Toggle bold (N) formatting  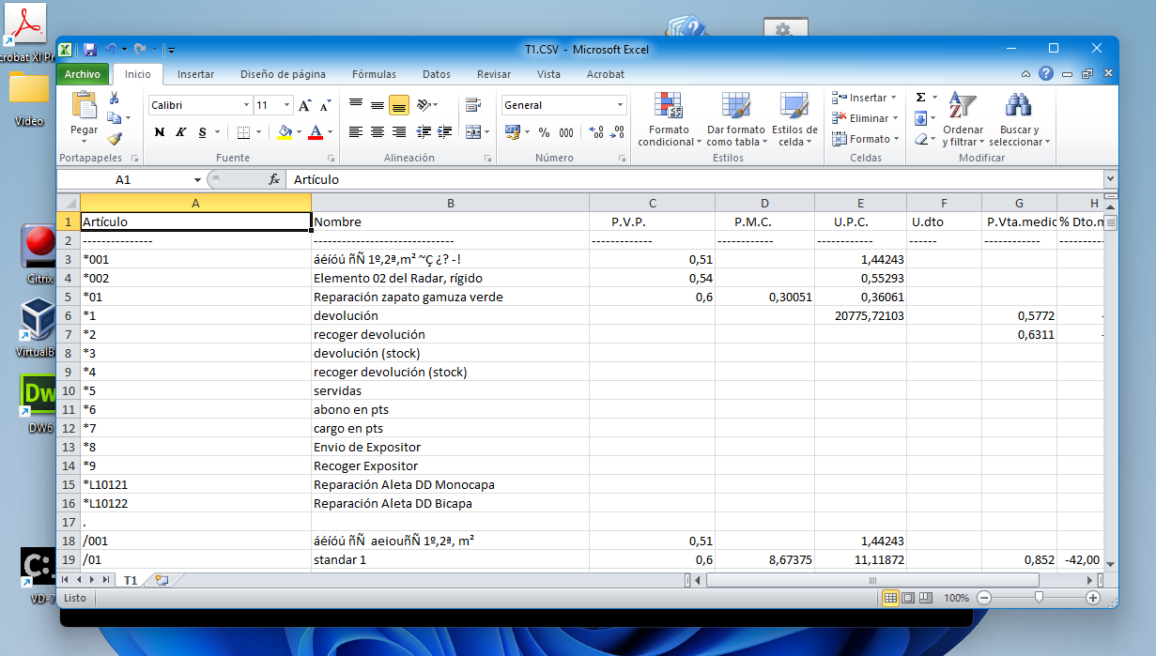click(x=159, y=132)
